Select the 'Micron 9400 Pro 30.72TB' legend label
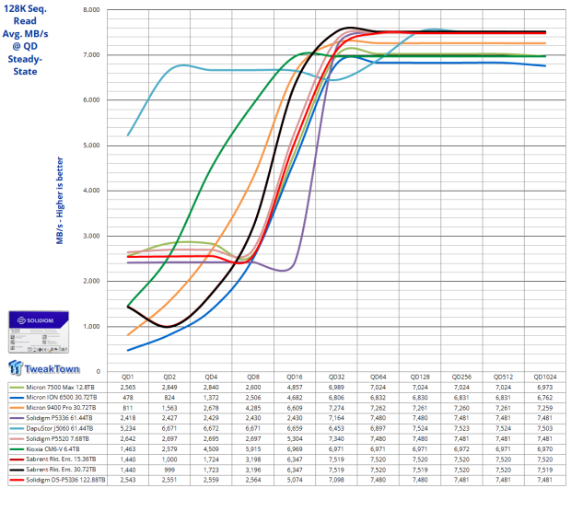This screenshot has width=571, height=523. click(x=61, y=408)
